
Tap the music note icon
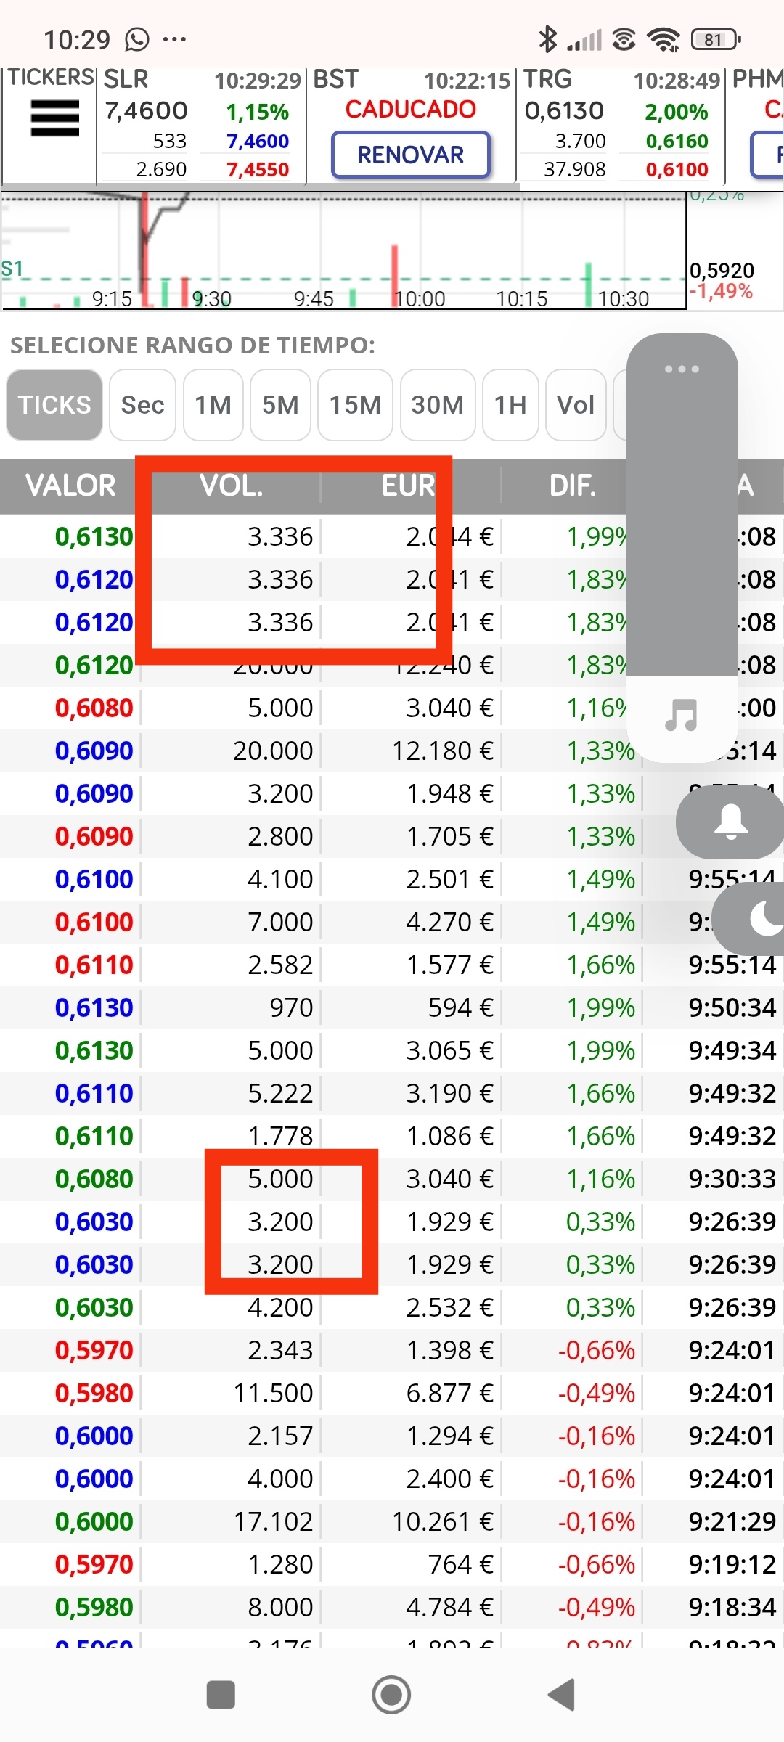point(682,715)
